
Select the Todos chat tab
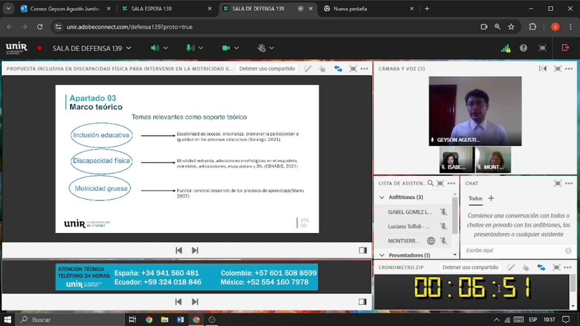pyautogui.click(x=475, y=198)
